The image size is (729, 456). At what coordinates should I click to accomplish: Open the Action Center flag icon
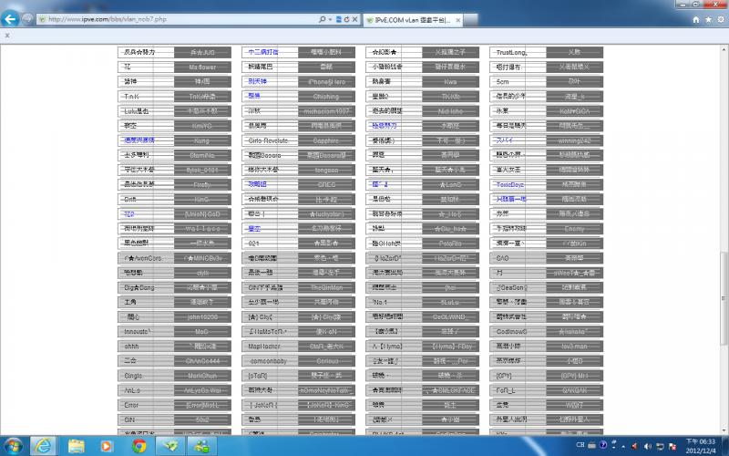click(x=673, y=447)
